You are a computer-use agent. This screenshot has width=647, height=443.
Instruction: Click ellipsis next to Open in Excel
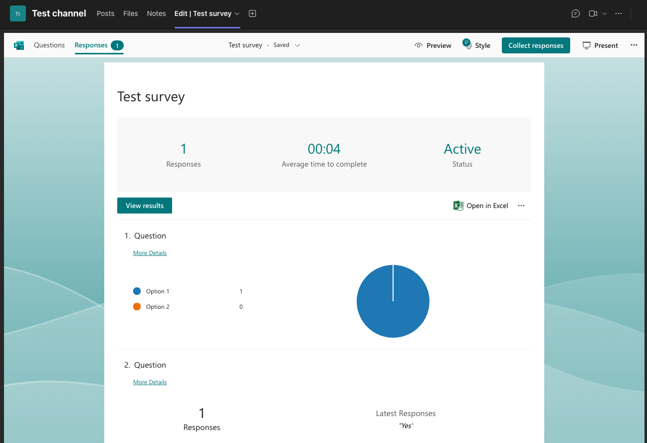point(521,206)
